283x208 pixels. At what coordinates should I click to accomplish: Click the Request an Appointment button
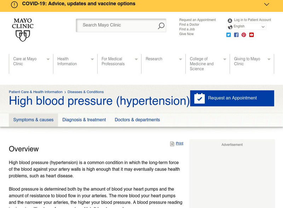232,98
